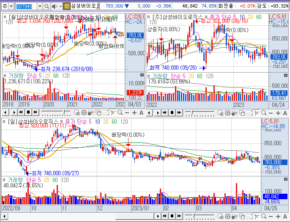Click weekly chart overlapping windows icon
Viewport: 290px width, 222px height.
(242, 113)
